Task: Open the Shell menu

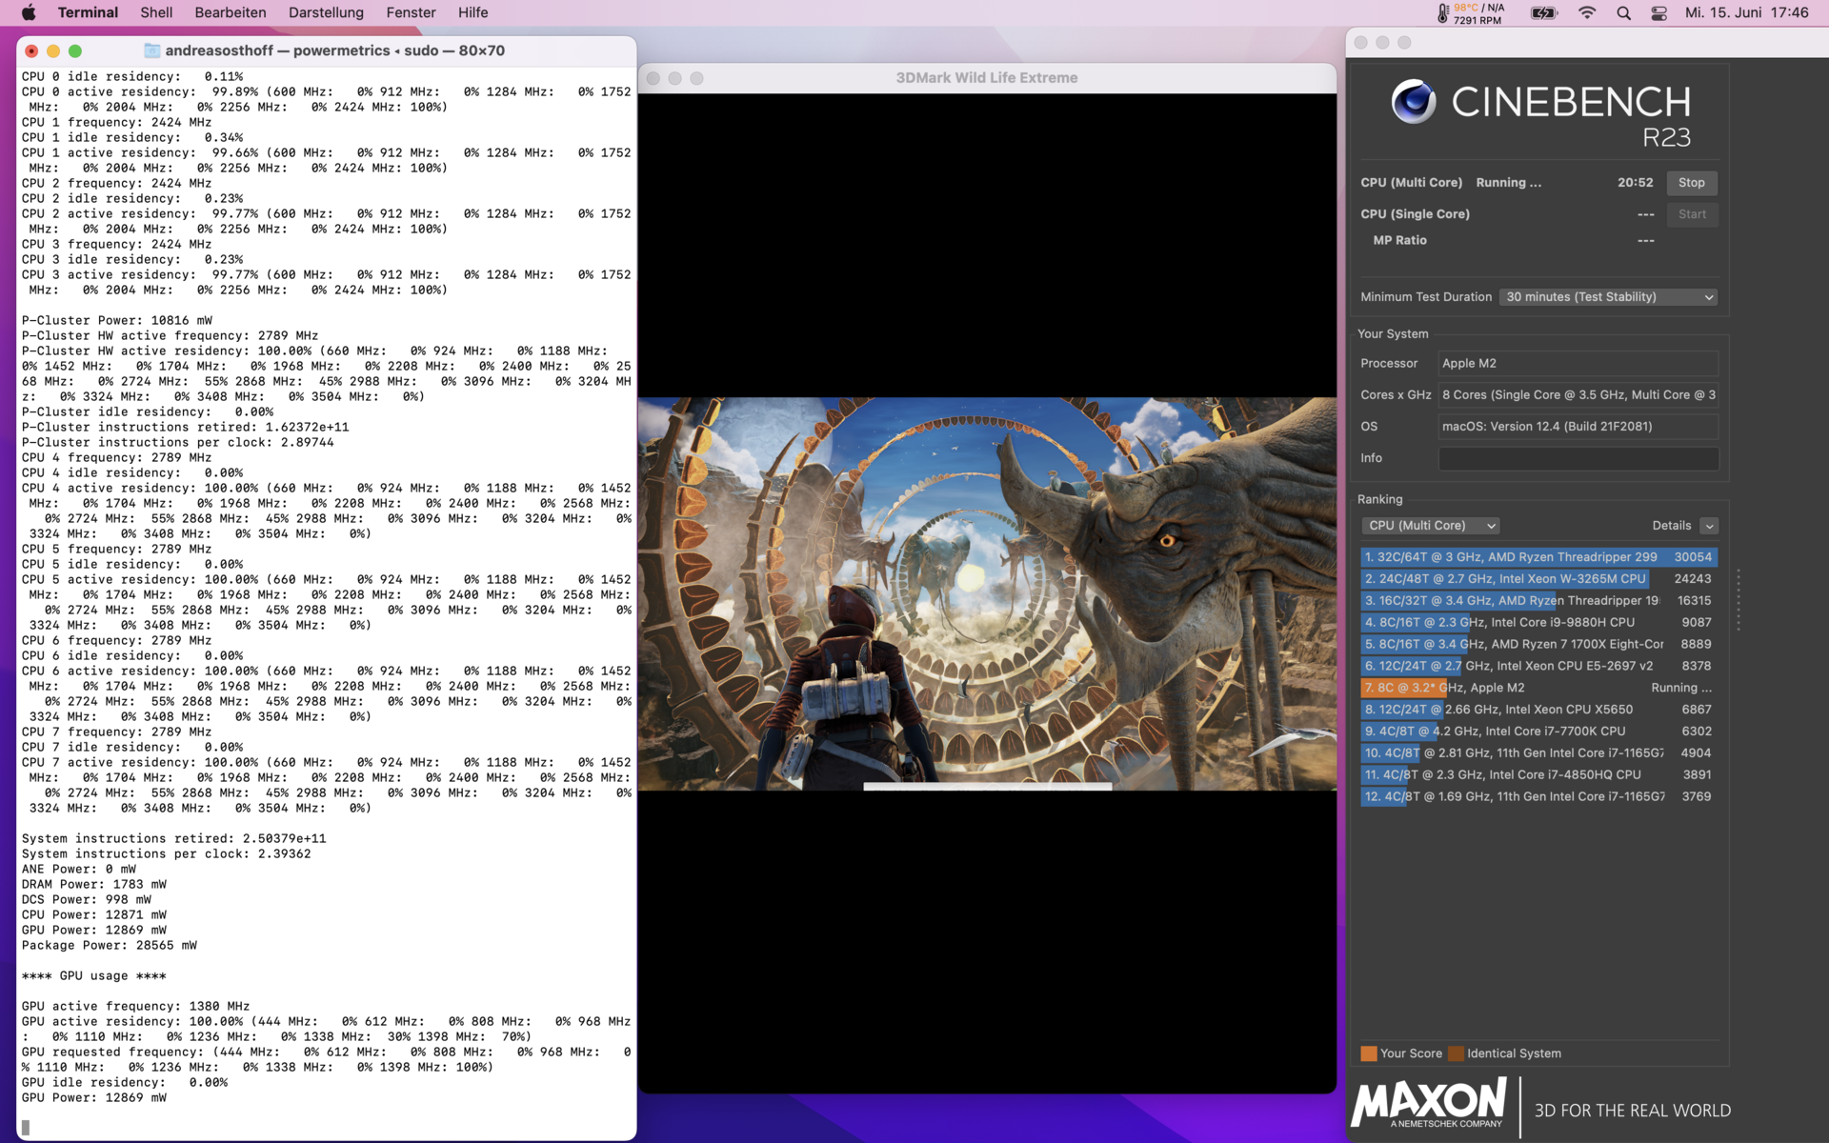Action: (156, 12)
